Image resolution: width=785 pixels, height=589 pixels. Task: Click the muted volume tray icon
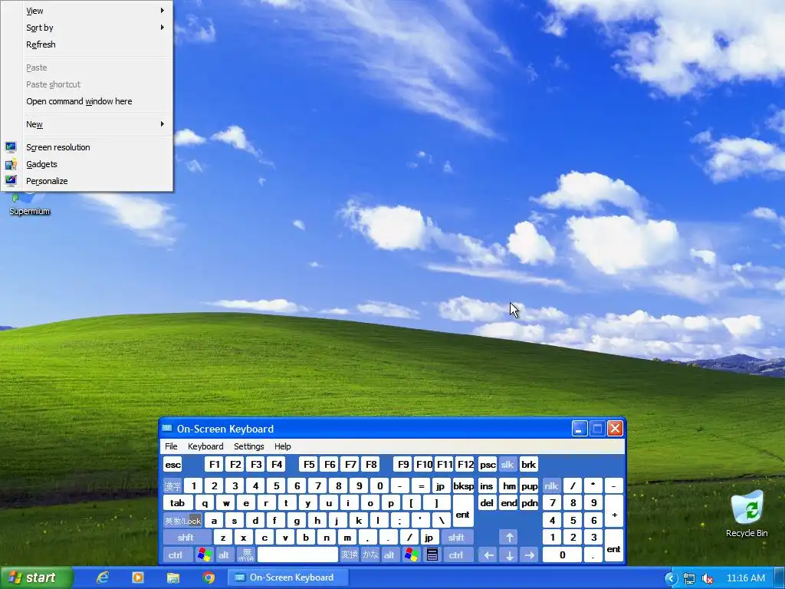click(x=708, y=578)
